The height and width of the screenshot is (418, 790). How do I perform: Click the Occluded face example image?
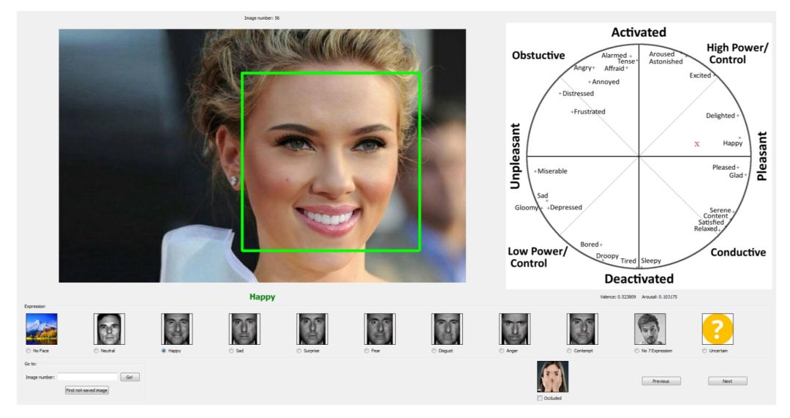click(x=553, y=377)
